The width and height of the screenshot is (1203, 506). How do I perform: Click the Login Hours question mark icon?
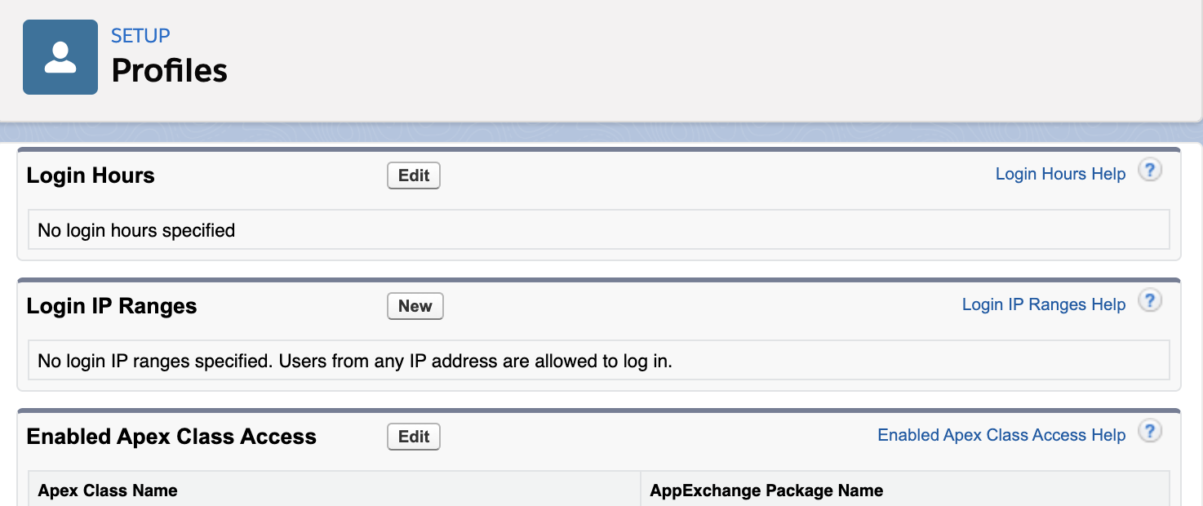1150,171
